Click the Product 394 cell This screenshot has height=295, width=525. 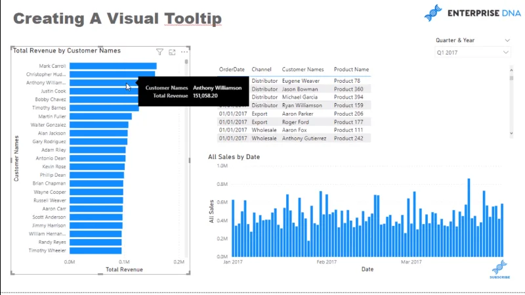(x=348, y=97)
